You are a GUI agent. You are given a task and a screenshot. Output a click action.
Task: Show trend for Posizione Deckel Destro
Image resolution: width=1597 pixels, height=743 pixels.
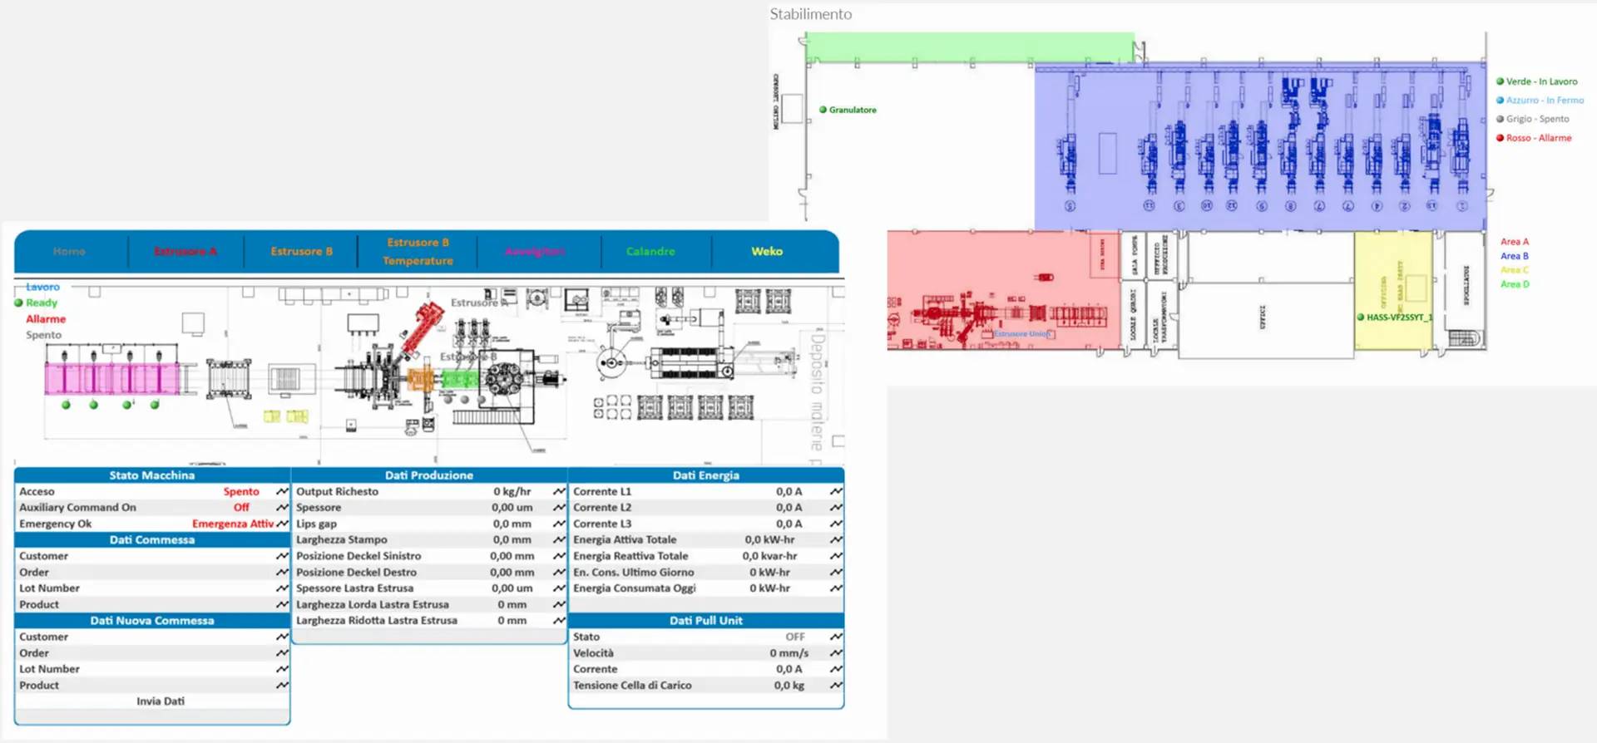(559, 573)
